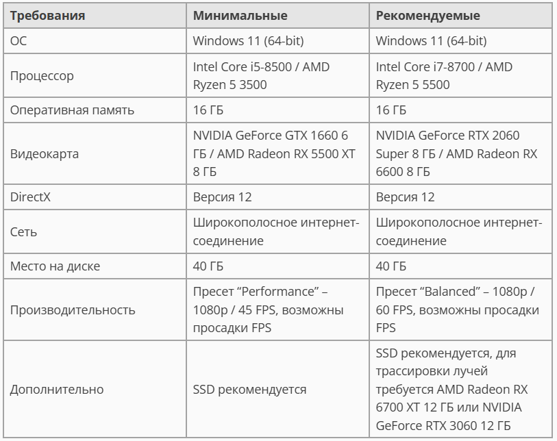Click the "Дополнительно" row label

57,390
